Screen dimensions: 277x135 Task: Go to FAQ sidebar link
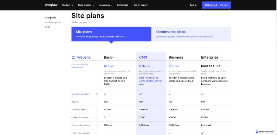tap(48, 27)
